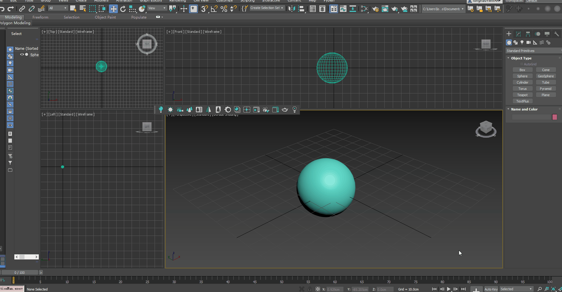This screenshot has width=562, height=292.
Task: Click the Mirror tool icon
Action: (x=292, y=9)
